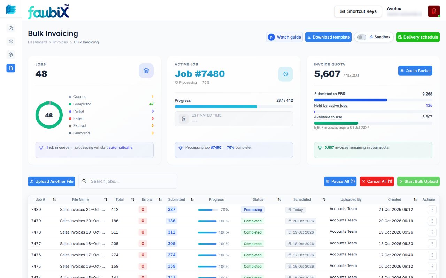Screen dimensions: 446x278
Task: Sort the table by the Total column
Action: coord(133,199)
